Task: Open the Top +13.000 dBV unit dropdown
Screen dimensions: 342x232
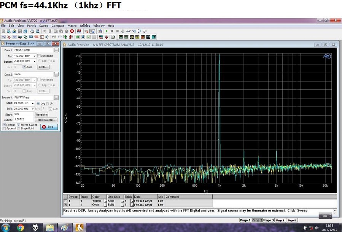Action: click(x=35, y=56)
